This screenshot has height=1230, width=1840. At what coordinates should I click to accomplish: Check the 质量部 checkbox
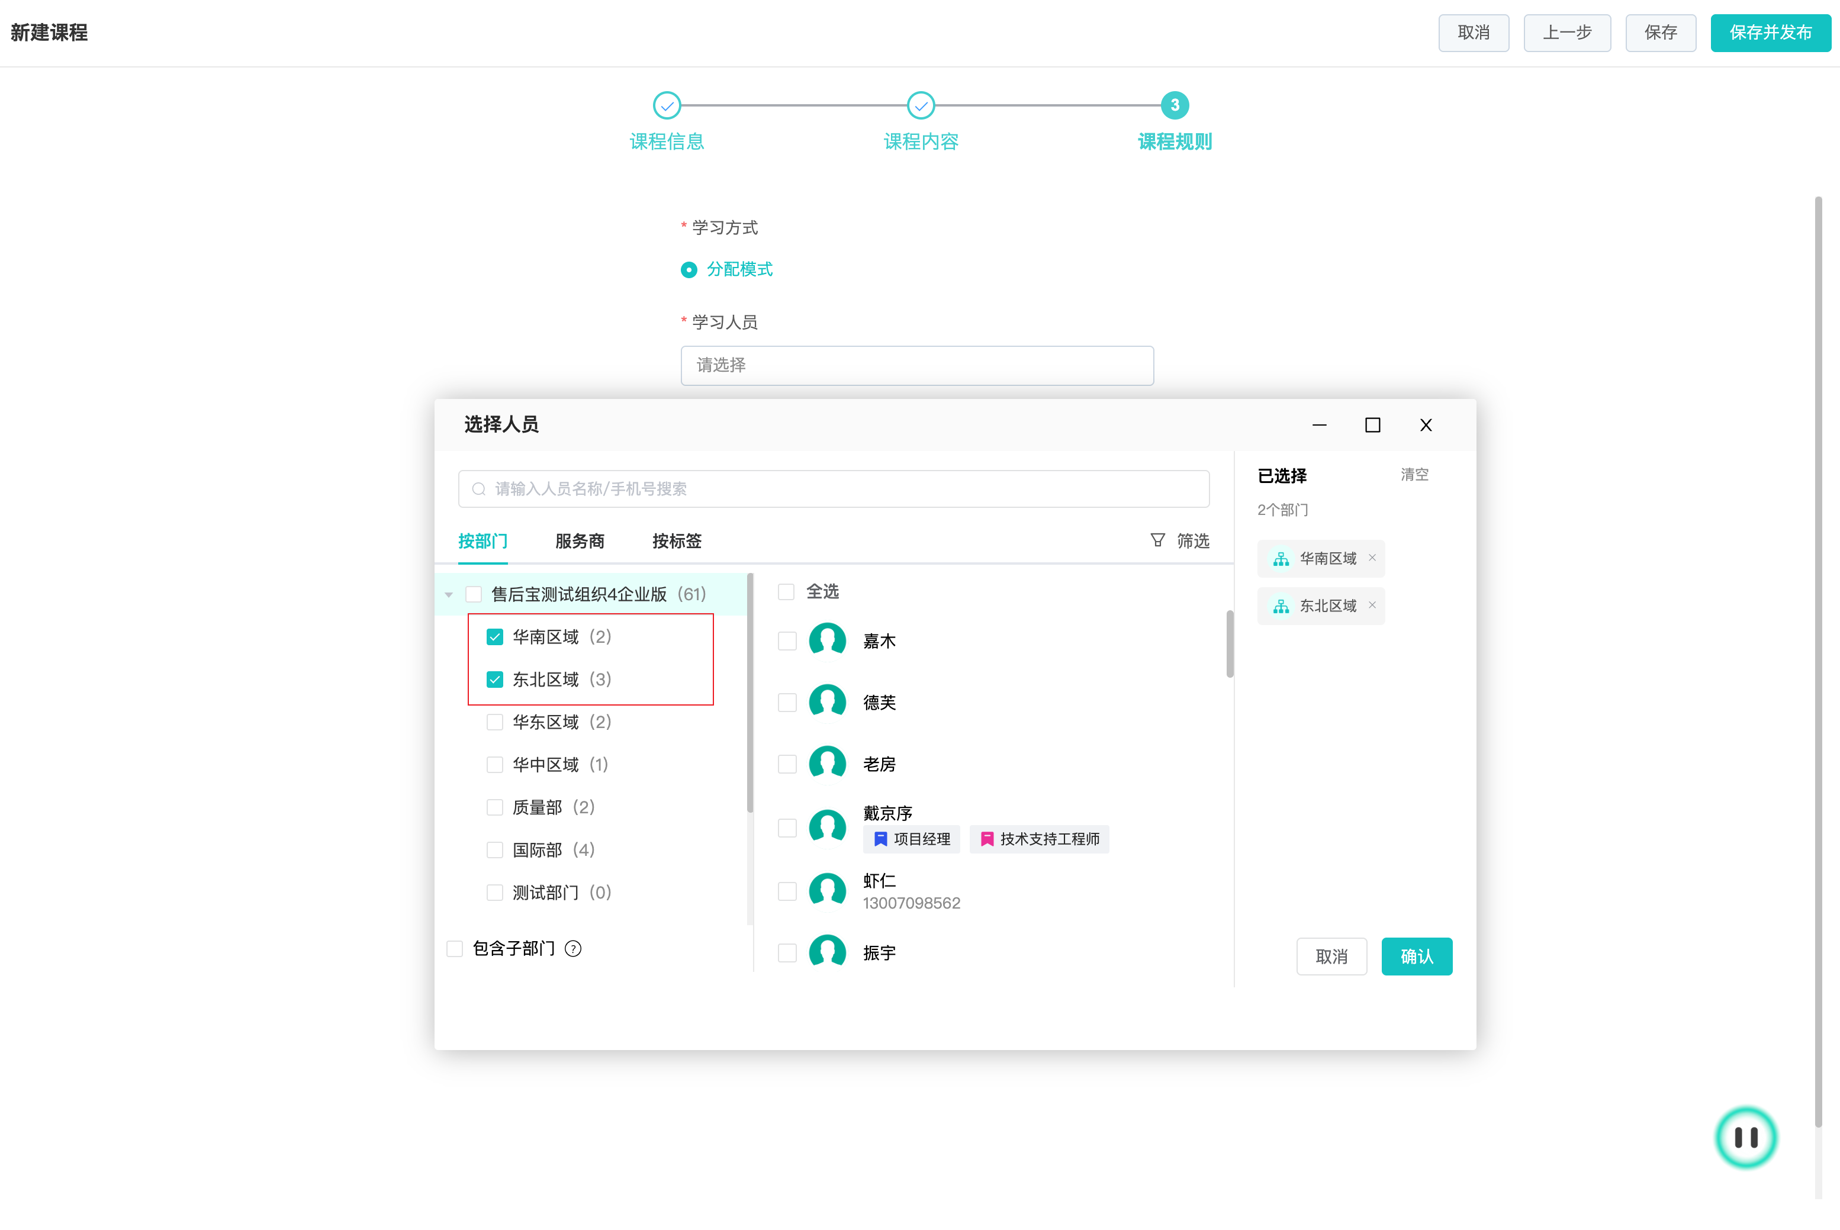coord(494,806)
